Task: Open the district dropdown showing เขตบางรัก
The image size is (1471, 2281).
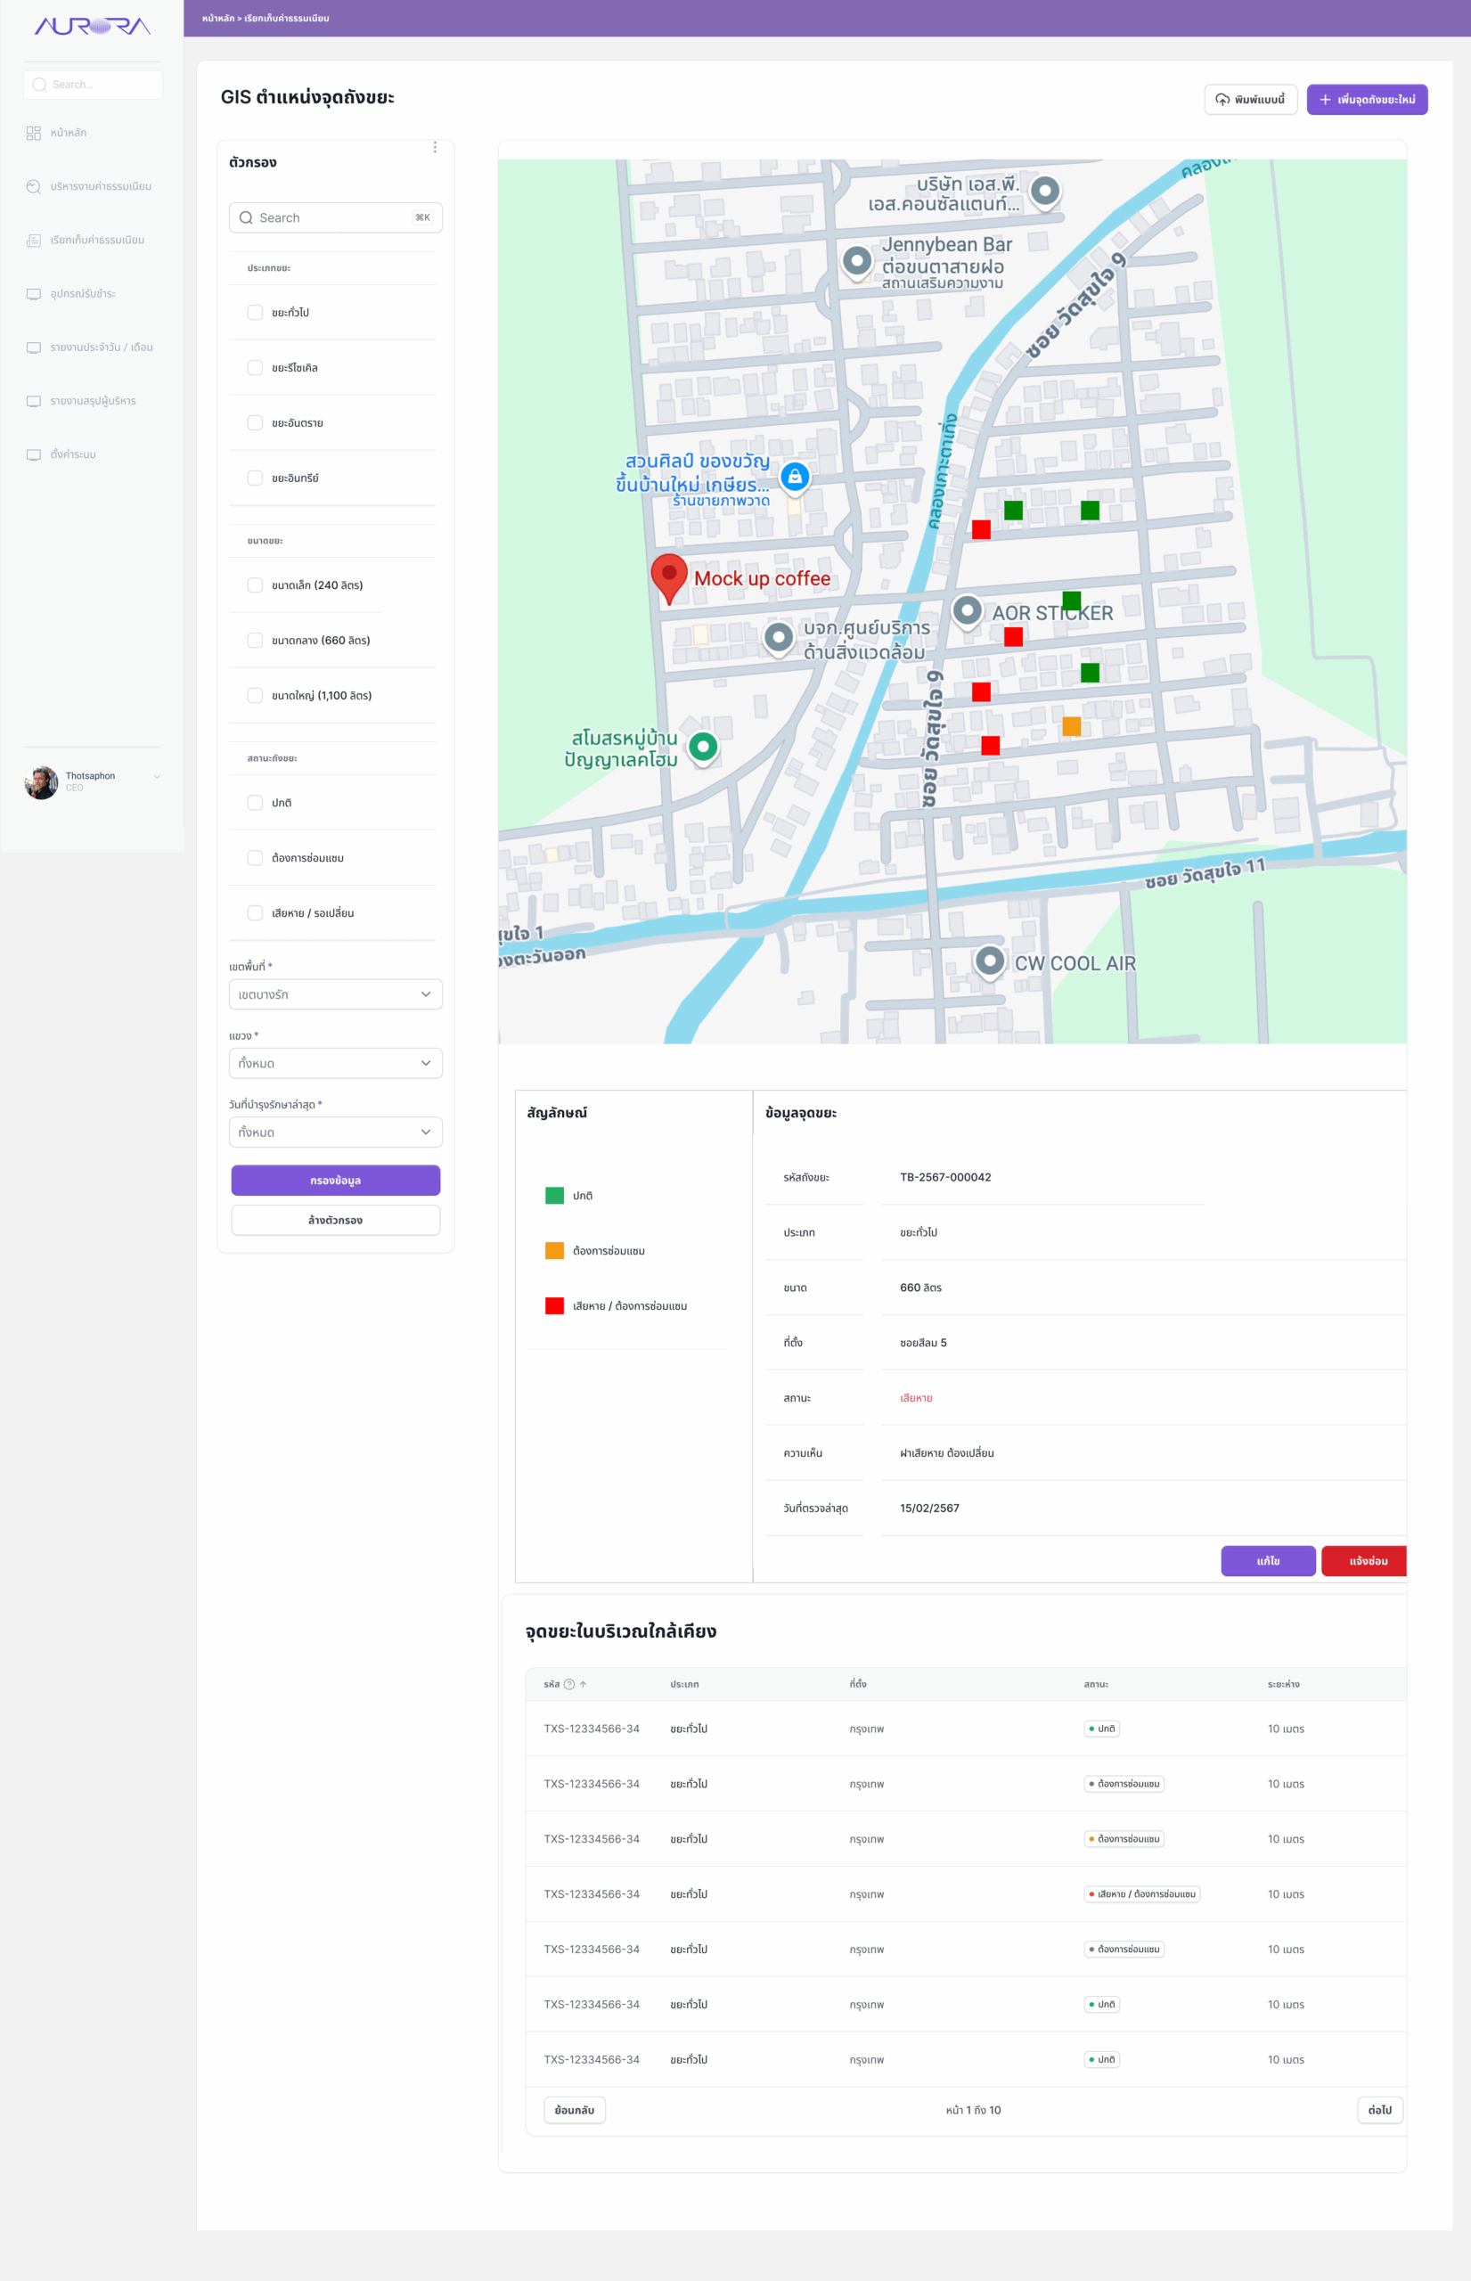Action: [335, 994]
